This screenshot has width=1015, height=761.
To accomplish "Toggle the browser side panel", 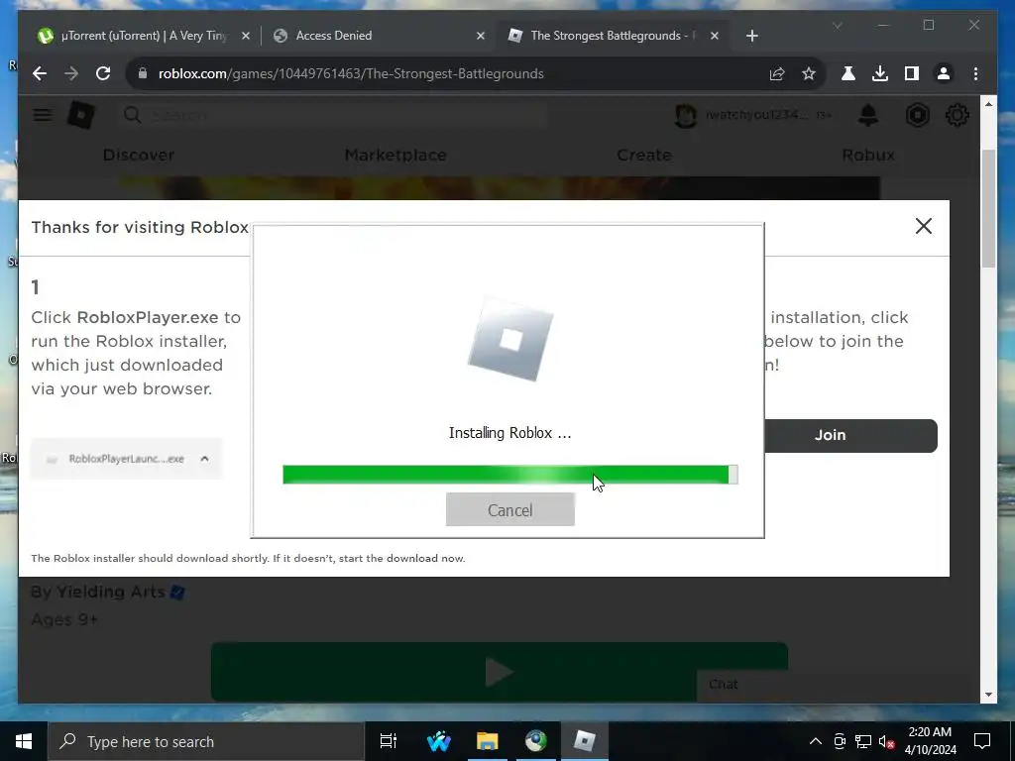I will pos(912,73).
